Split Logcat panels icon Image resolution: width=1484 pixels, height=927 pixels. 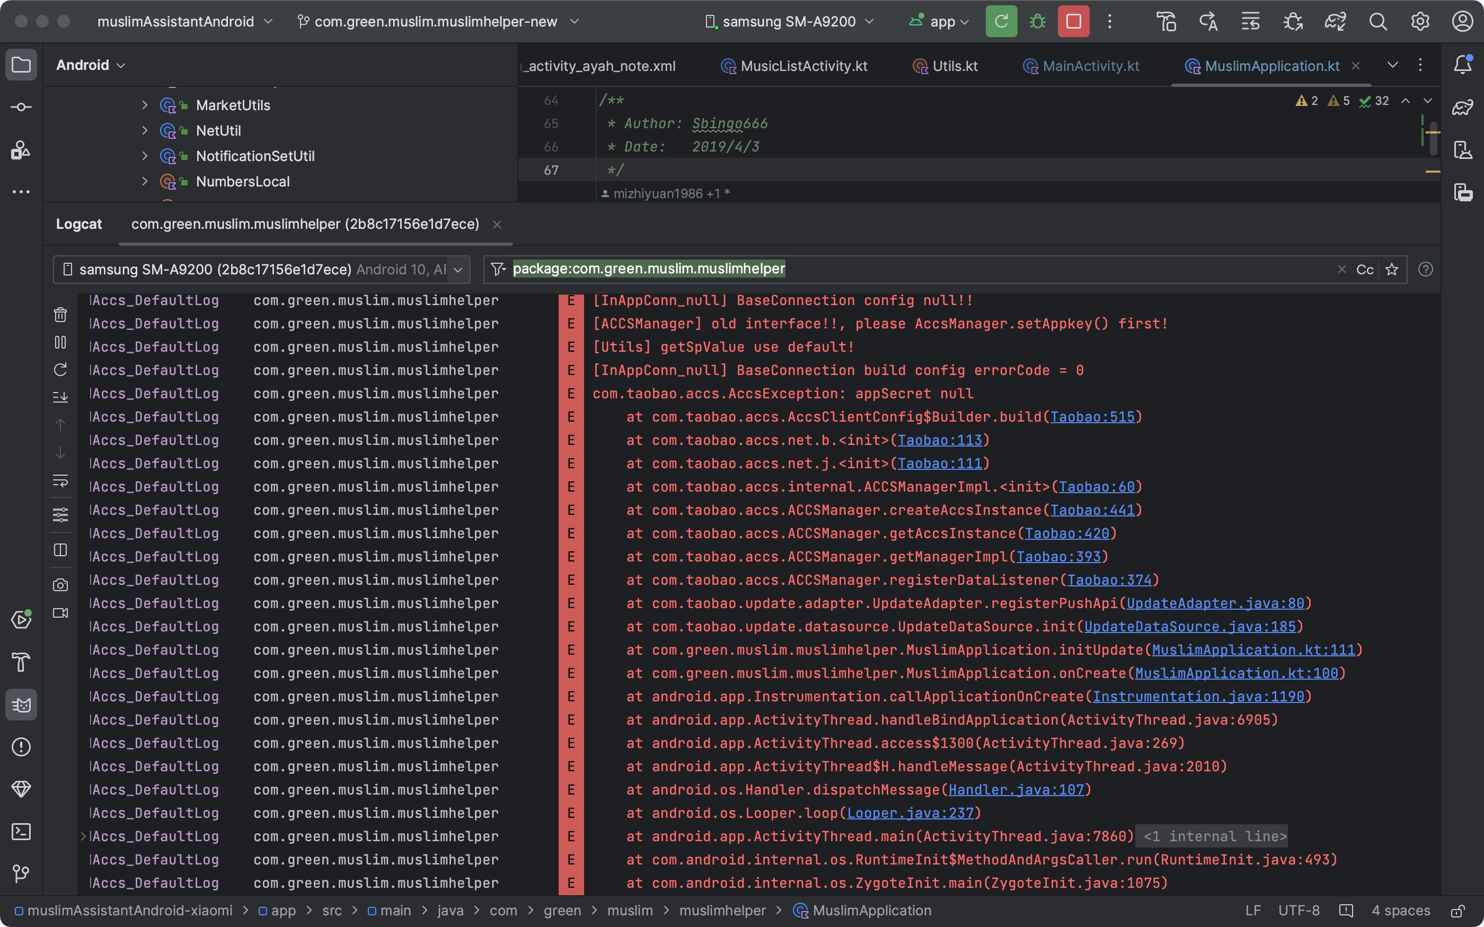coord(60,550)
